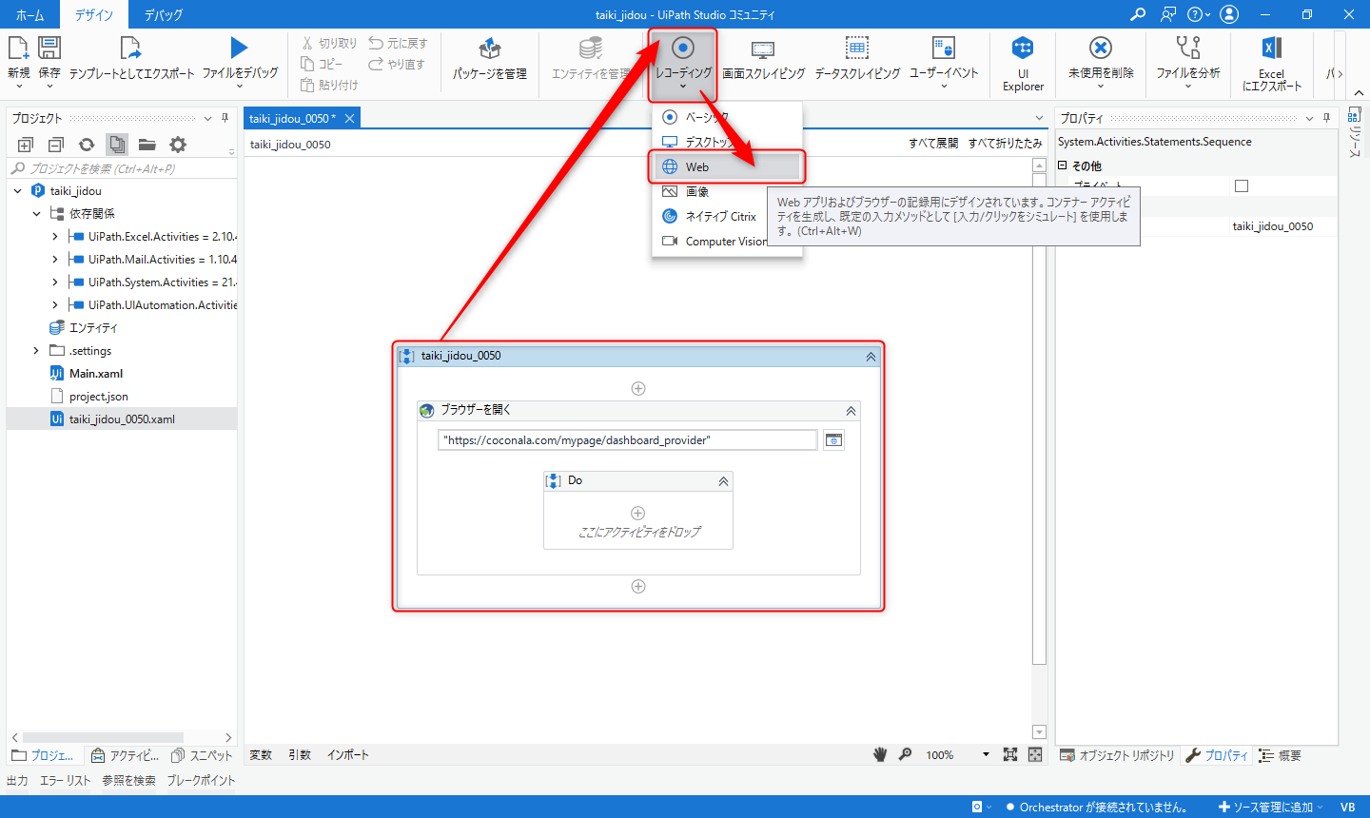
Task: Click the browser URL input field
Action: (627, 439)
